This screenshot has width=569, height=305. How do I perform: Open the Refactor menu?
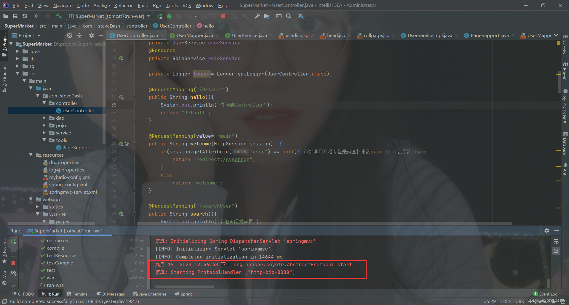[123, 5]
